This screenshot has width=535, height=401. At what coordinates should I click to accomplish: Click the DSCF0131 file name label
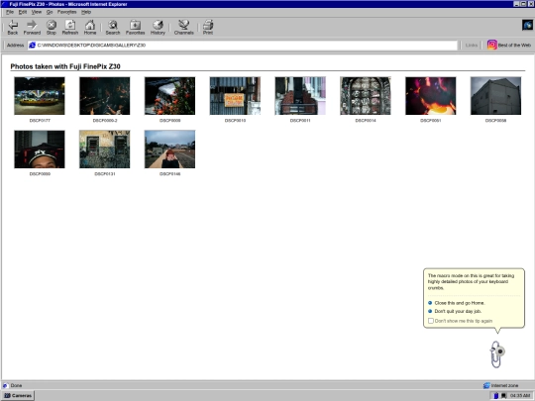click(105, 174)
